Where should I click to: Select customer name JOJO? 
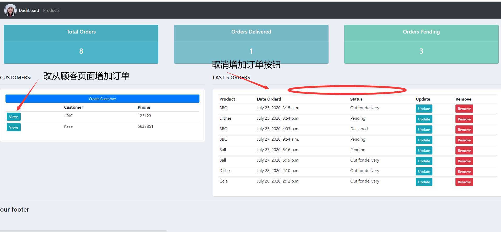point(69,116)
